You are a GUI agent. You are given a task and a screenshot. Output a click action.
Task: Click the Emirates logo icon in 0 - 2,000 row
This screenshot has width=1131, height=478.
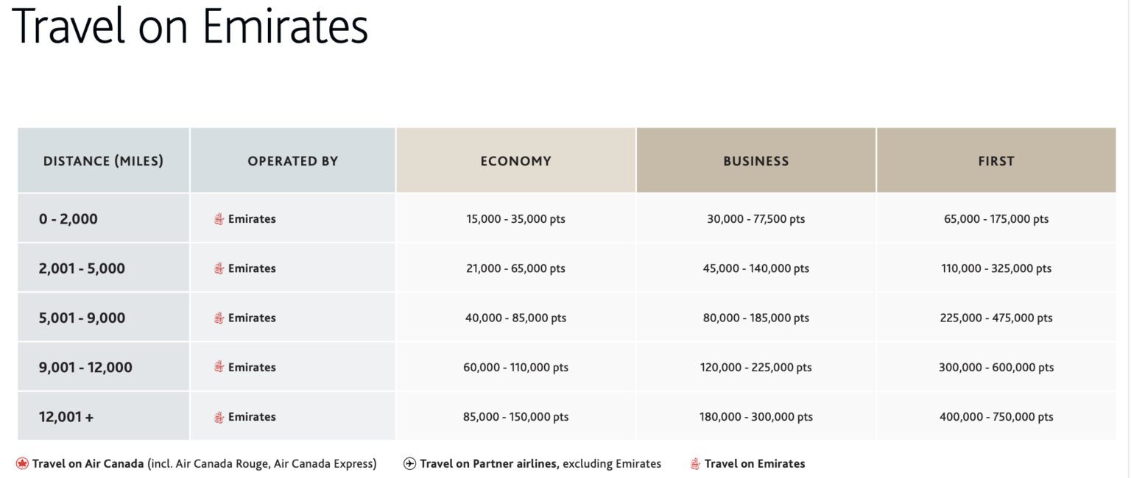click(219, 219)
